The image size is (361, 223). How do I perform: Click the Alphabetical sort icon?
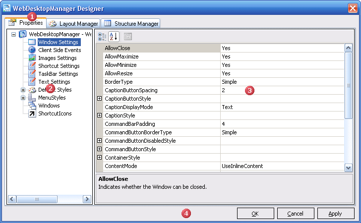[x=114, y=36]
